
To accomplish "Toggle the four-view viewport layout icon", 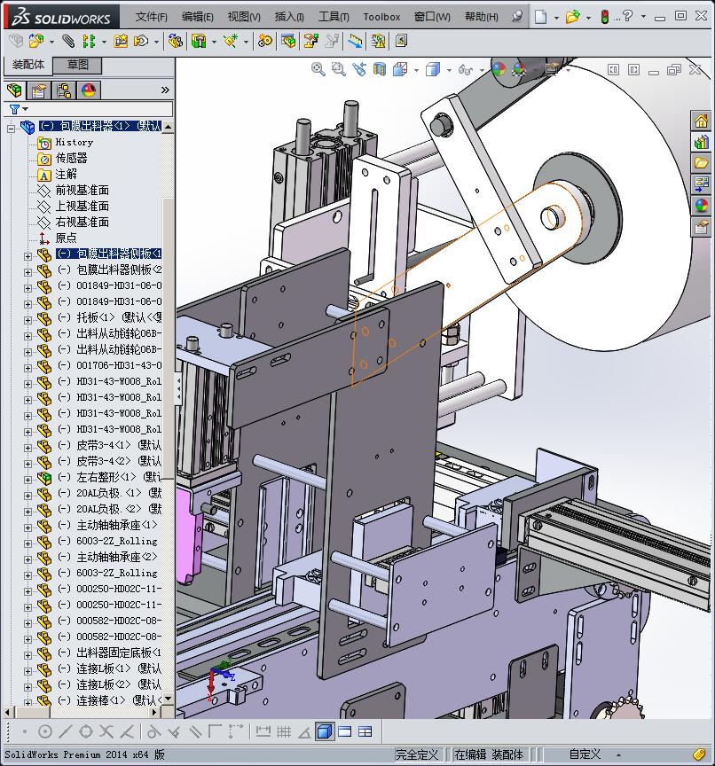I will coord(365,731).
